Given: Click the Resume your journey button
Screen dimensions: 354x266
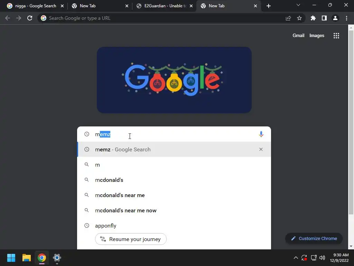Looking at the screenshot, I should point(131,239).
